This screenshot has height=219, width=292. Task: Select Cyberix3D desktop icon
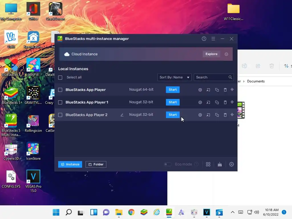(x=11, y=151)
